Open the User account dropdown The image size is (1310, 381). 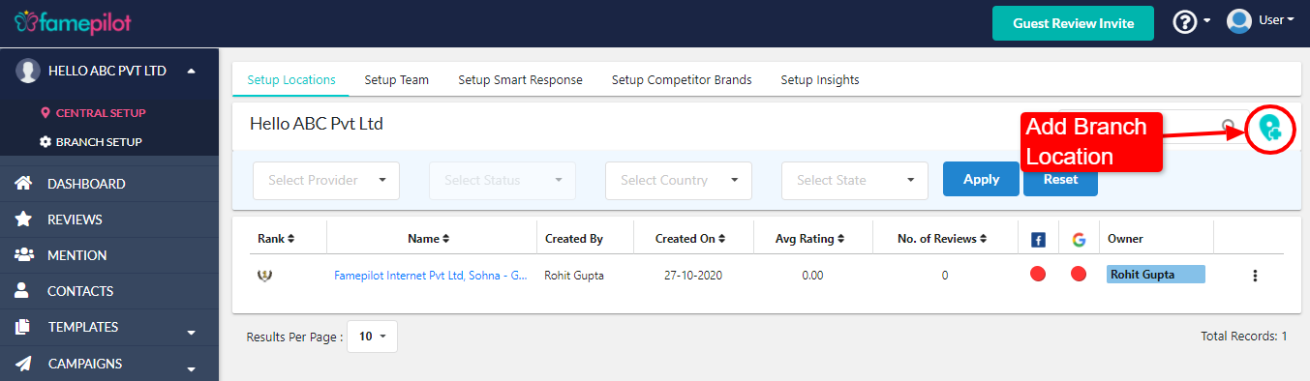(x=1276, y=20)
